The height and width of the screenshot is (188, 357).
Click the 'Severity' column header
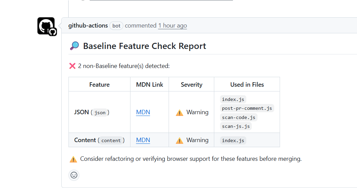coord(191,85)
